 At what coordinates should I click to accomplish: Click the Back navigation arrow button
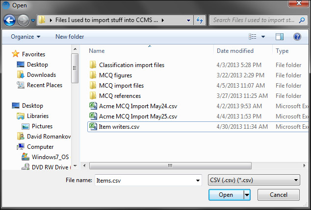point(10,21)
